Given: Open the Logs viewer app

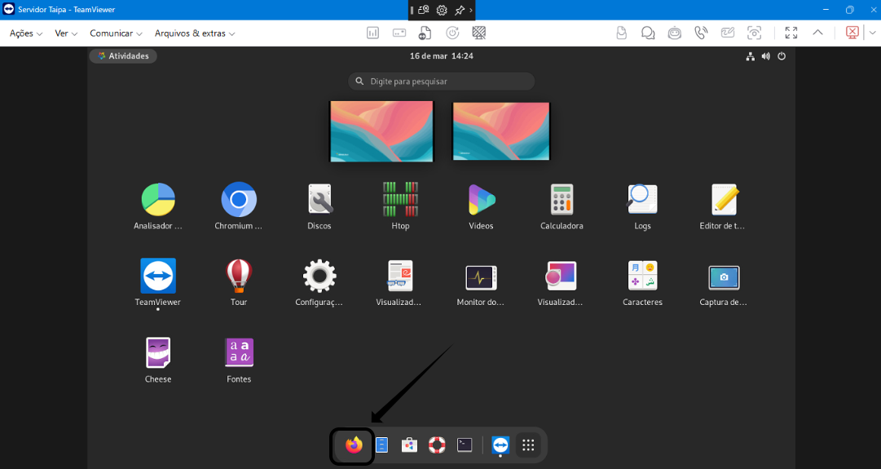Looking at the screenshot, I should [x=642, y=199].
